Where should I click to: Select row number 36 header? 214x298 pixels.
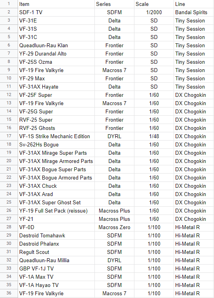coord(9,293)
